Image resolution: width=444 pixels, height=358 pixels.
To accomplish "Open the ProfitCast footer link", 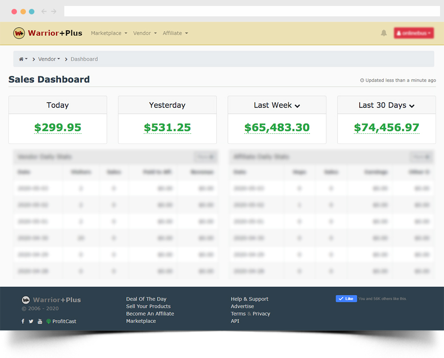I will point(64,322).
